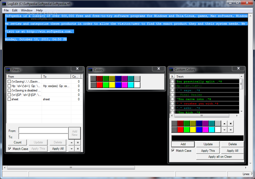Click the Filters panel title icon
255x179 pixels.
click(8, 70)
